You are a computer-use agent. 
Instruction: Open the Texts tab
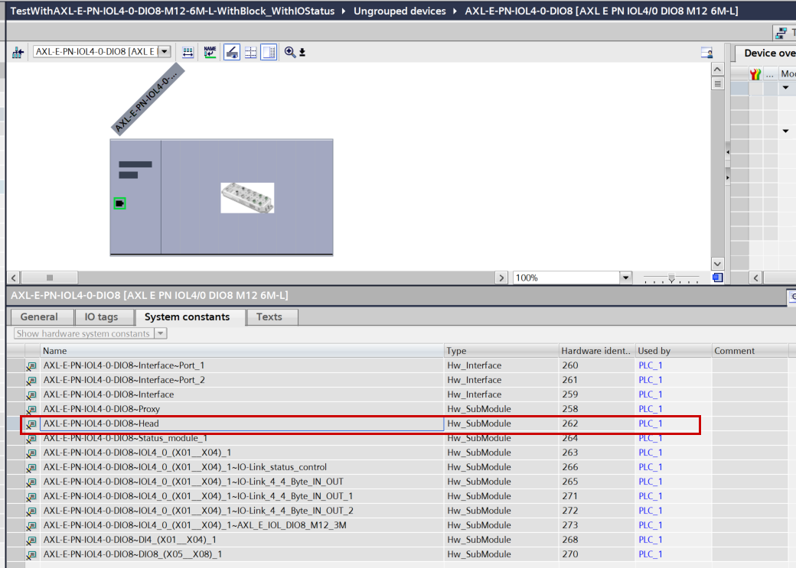tap(269, 316)
